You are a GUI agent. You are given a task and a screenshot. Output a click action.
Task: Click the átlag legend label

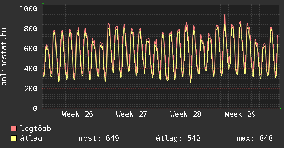click(x=31, y=138)
